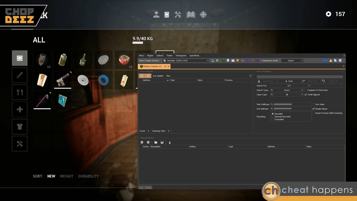This screenshot has width=357, height=201.
Task: Click the green memory scanner toolbar icon
Action: [223, 61]
